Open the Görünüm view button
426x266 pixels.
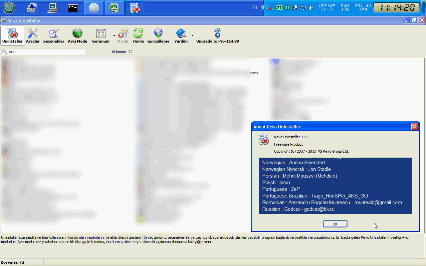point(101,36)
